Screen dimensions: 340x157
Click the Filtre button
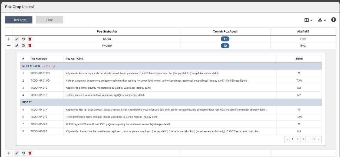point(49,20)
